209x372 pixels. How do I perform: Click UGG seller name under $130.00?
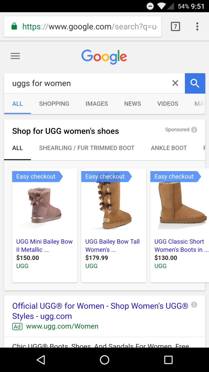pyautogui.click(x=160, y=266)
